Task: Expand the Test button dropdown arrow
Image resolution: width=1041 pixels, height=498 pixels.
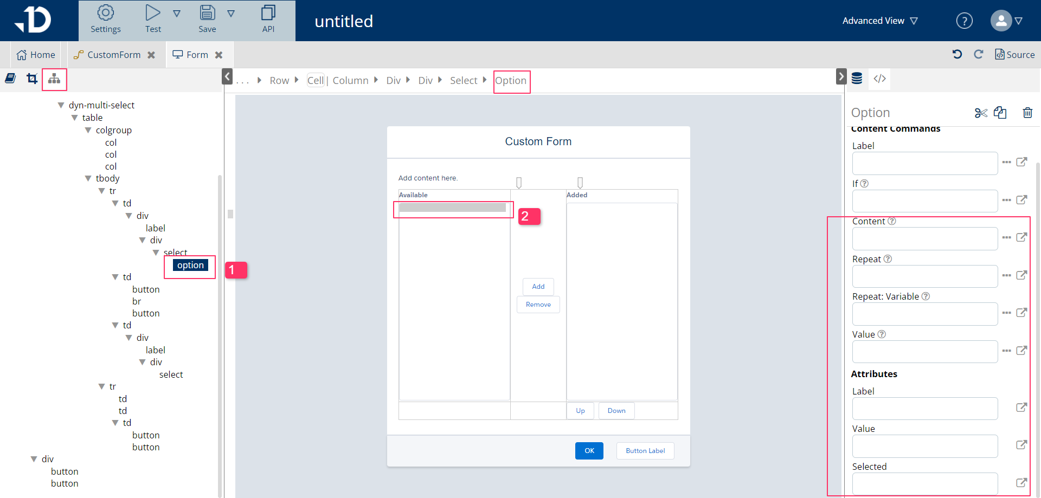Action: (177, 14)
